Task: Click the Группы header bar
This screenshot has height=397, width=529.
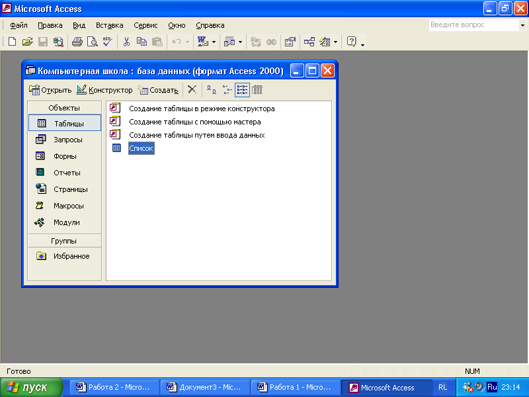Action: pyautogui.click(x=64, y=241)
